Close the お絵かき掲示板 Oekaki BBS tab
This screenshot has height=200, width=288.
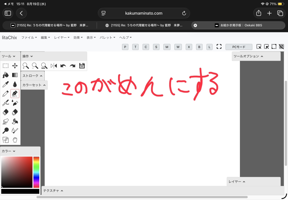click(195, 25)
